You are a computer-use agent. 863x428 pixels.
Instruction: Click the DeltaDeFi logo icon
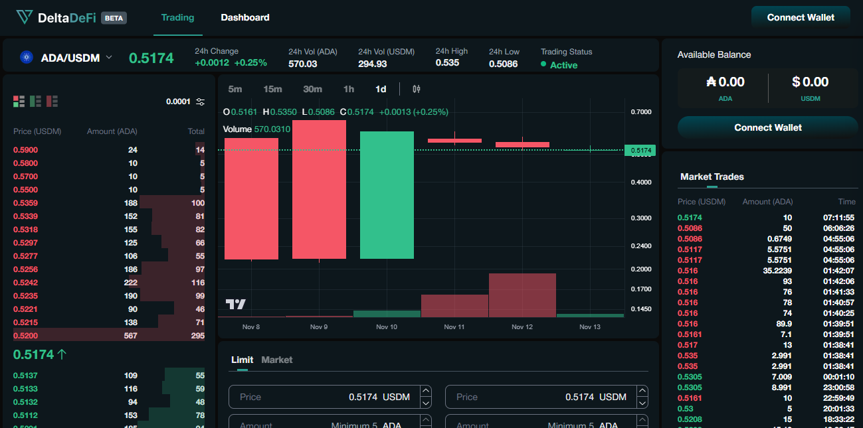tap(25, 17)
